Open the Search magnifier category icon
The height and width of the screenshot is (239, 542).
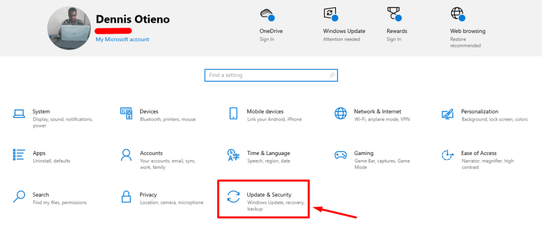[19, 197]
